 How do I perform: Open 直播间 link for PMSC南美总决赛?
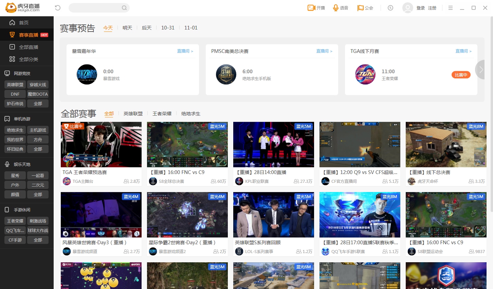[x=324, y=51]
